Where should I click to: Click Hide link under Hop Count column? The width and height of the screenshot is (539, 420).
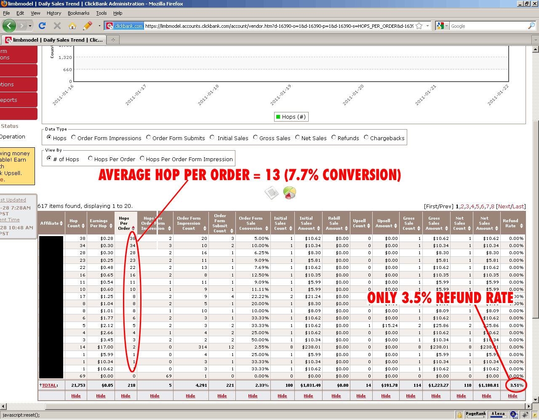point(76,396)
